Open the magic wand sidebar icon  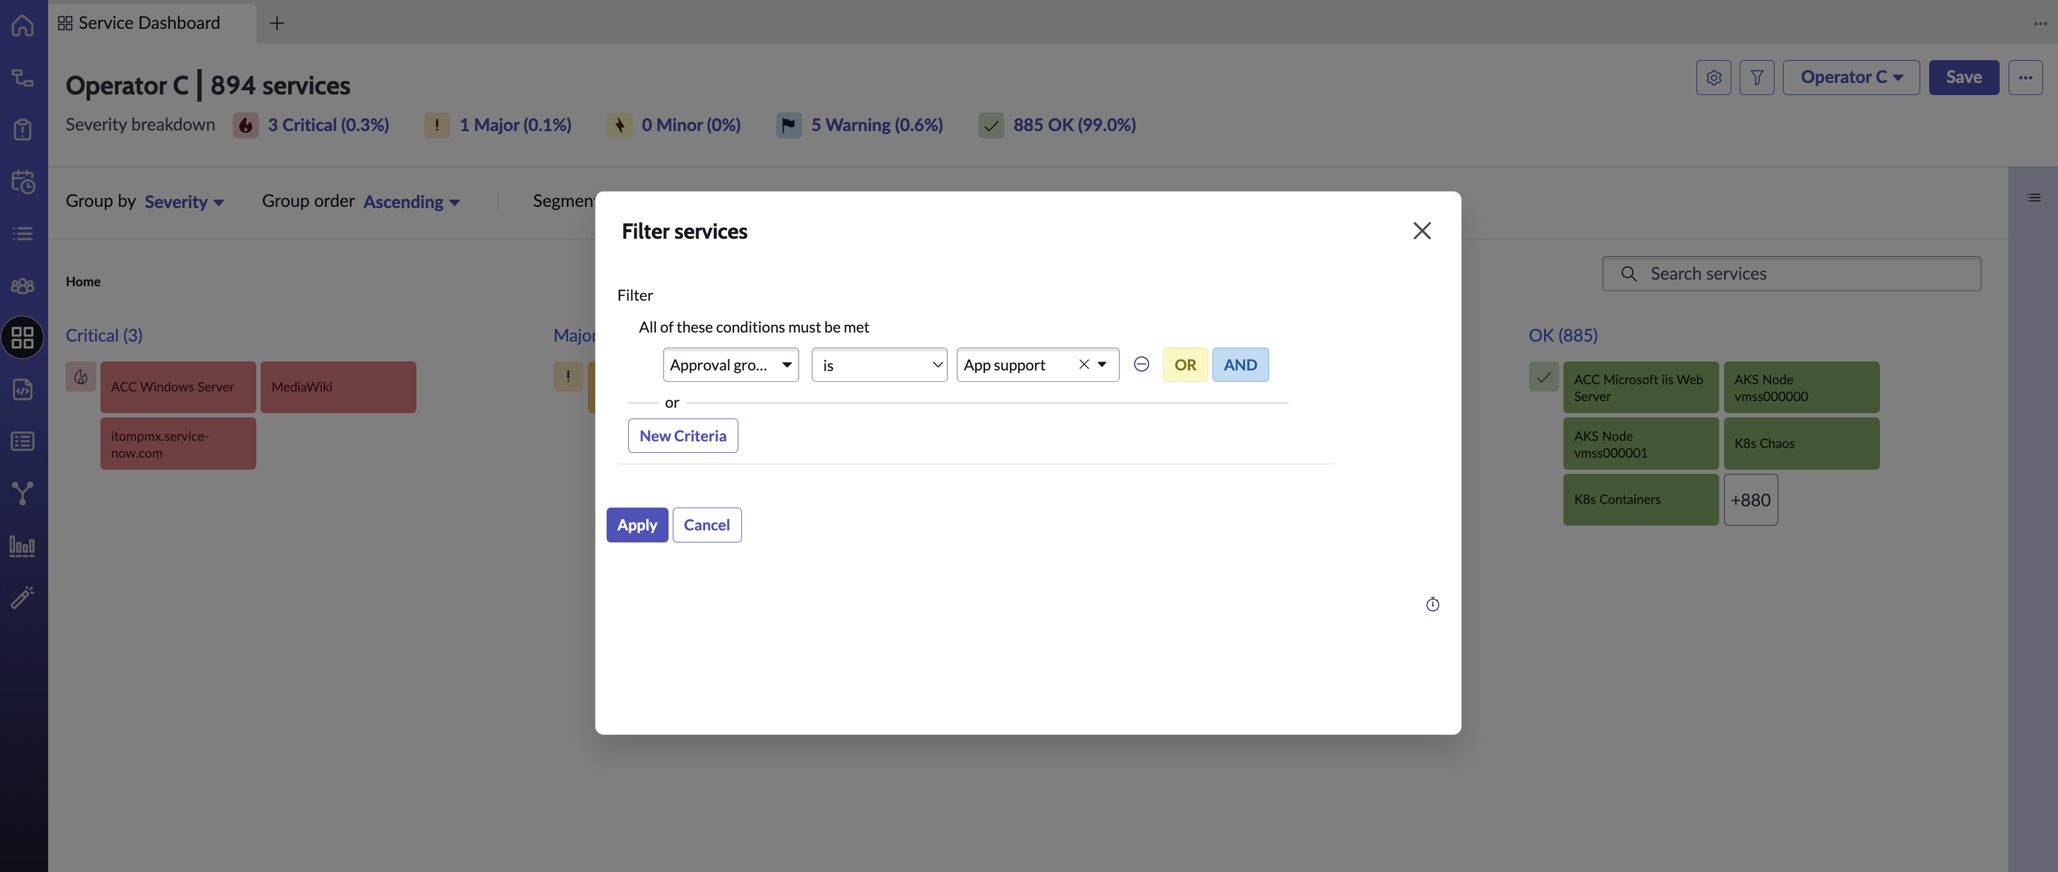pyautogui.click(x=22, y=597)
